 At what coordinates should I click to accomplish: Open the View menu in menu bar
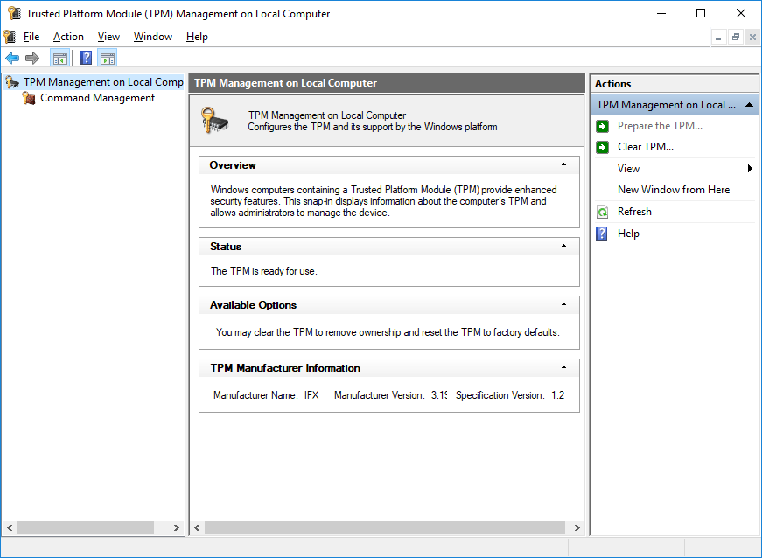[x=108, y=37]
